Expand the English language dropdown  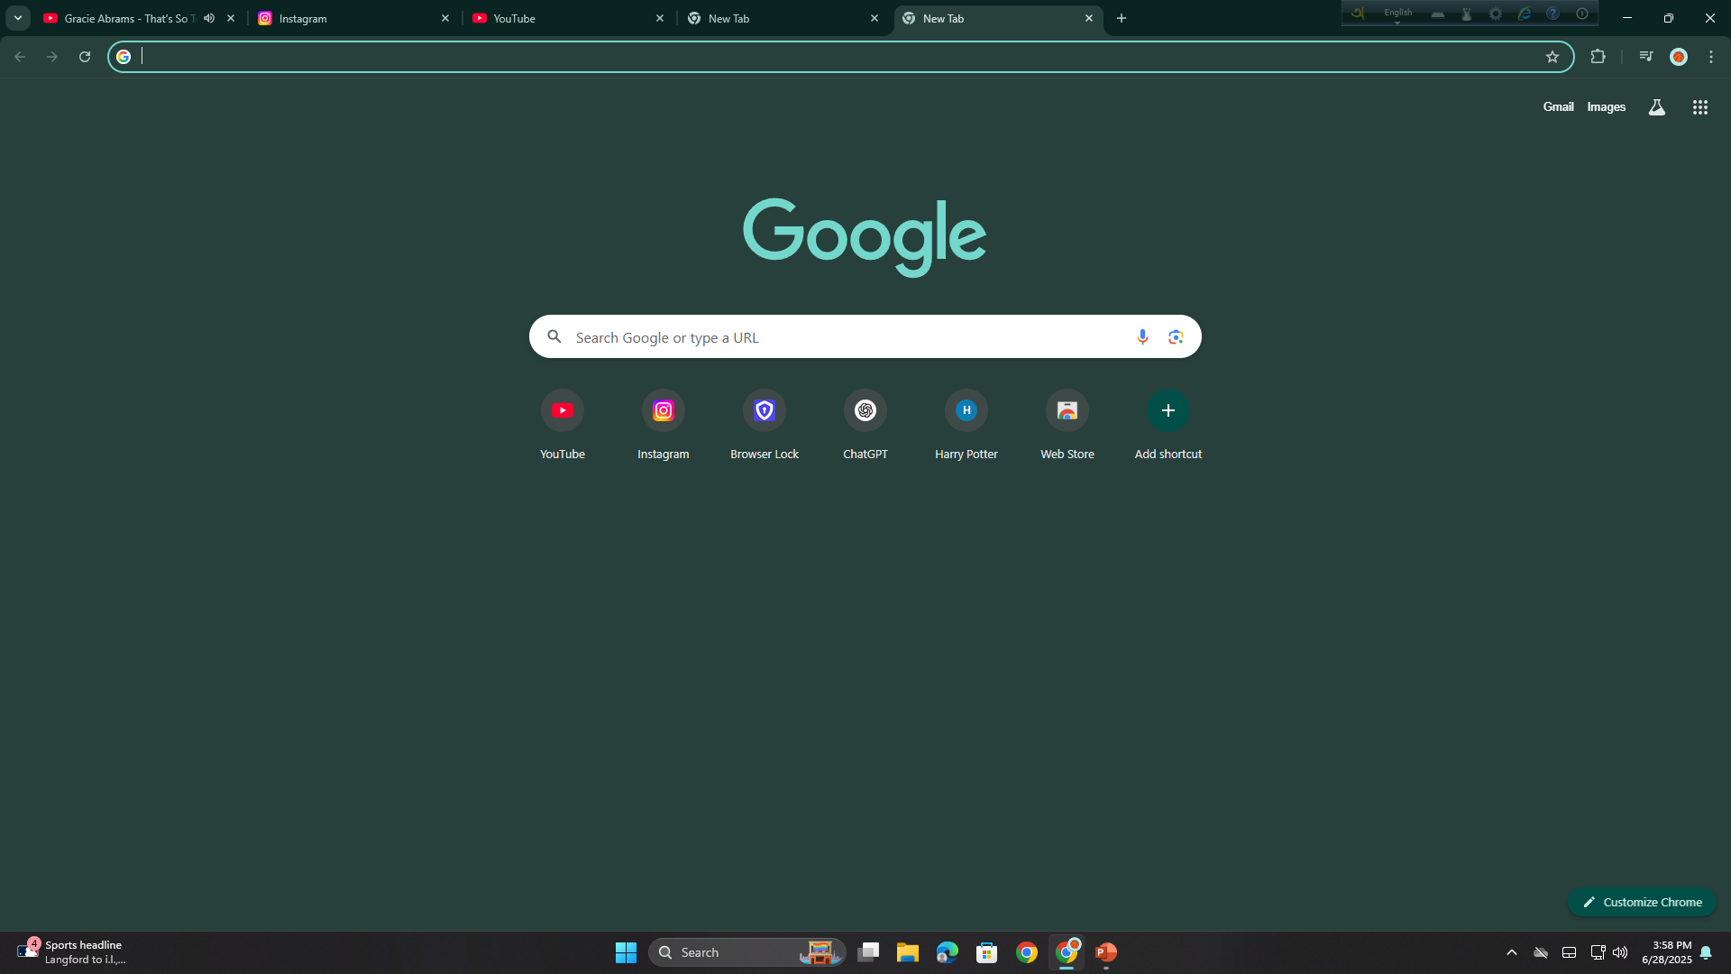[x=1398, y=14]
